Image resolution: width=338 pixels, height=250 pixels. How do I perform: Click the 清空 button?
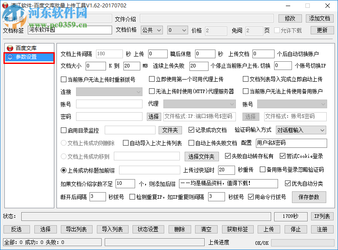click(x=206, y=229)
